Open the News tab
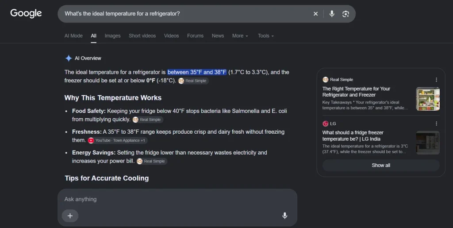 218,36
